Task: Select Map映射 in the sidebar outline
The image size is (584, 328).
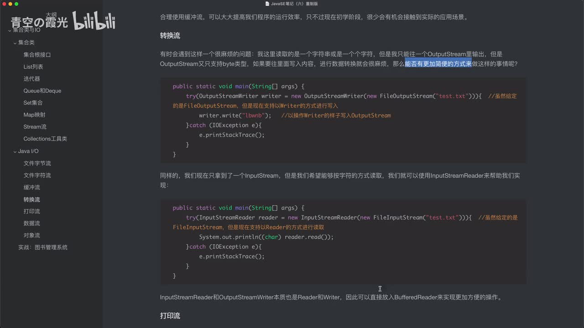Action: [35, 115]
